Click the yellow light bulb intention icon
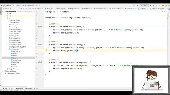This screenshot has height=95, width=170. click(x=46, y=50)
